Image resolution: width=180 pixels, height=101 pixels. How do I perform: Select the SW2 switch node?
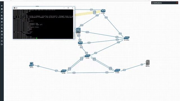pyautogui.click(x=64, y=71)
